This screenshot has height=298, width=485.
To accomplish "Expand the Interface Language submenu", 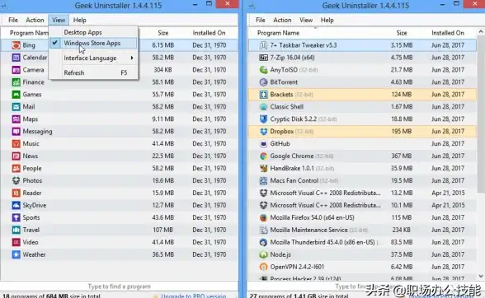I will (x=92, y=58).
